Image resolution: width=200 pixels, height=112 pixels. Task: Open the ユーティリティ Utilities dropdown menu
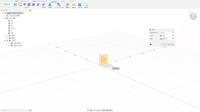click(x=59, y=7)
